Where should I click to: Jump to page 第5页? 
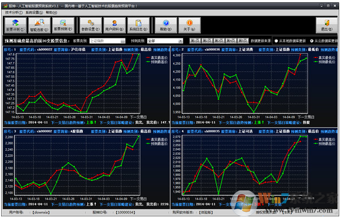243,41
